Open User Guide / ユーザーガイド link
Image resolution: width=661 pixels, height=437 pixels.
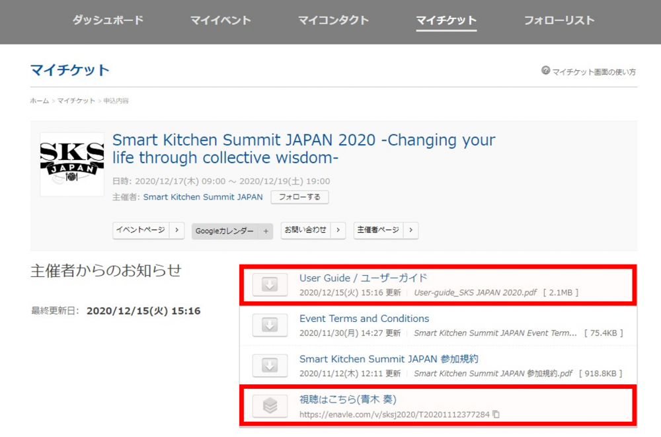tap(363, 278)
